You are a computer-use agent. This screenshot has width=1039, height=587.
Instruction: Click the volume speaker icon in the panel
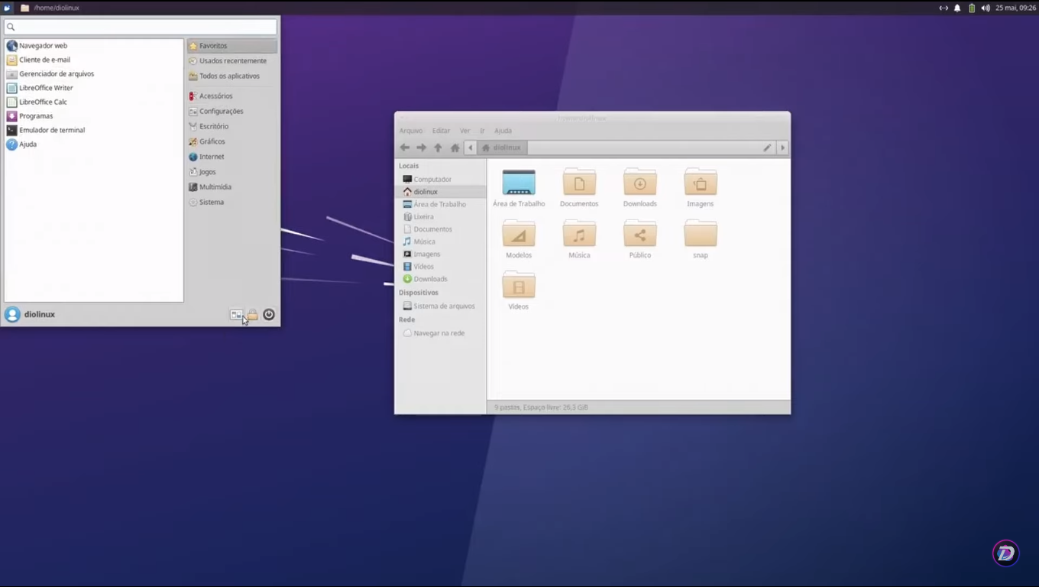click(984, 7)
